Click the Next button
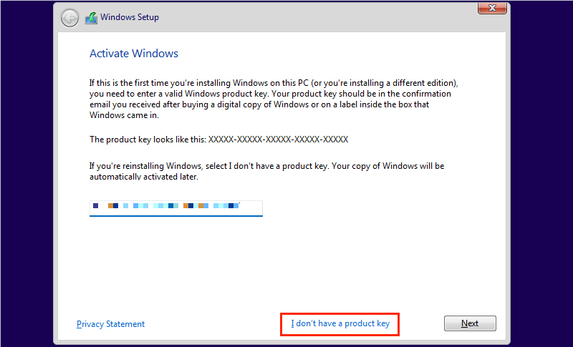 470,323
